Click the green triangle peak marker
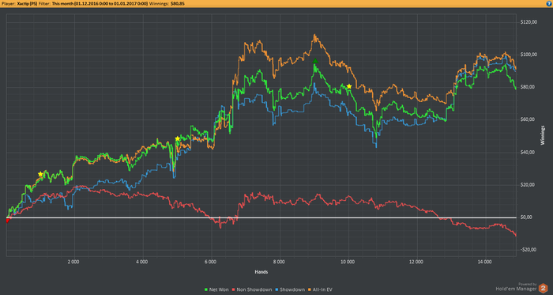The image size is (553, 295). click(315, 61)
